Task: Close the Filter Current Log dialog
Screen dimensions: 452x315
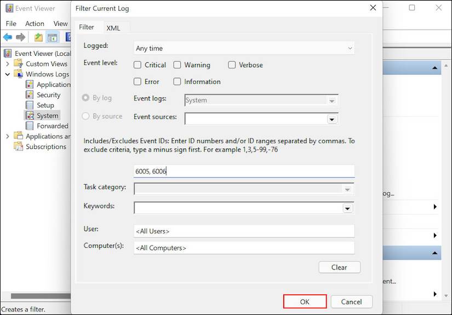Action: tap(373, 8)
